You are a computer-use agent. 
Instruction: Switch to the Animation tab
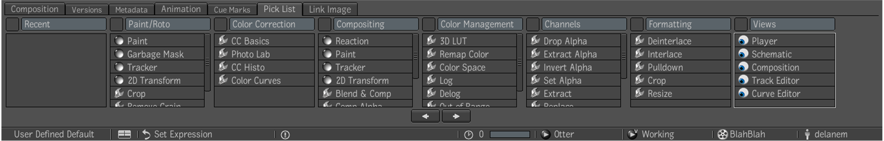(x=181, y=9)
